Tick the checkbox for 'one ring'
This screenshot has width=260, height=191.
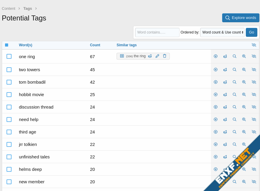(x=9, y=56)
